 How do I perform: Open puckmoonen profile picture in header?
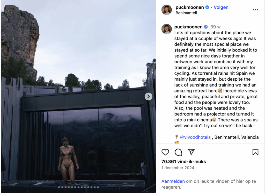pyautogui.click(x=167, y=10)
